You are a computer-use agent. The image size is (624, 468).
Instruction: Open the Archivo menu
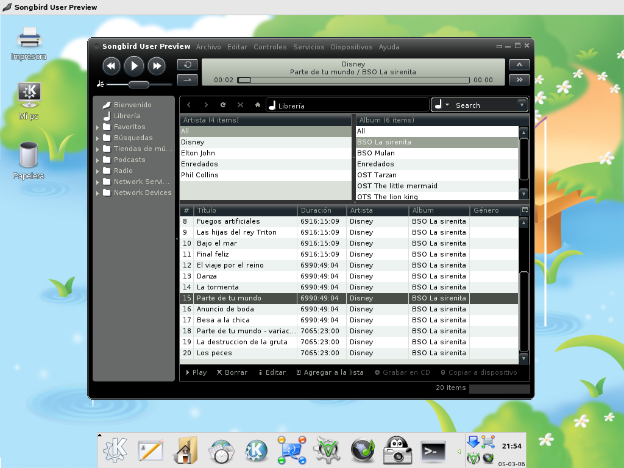point(208,47)
